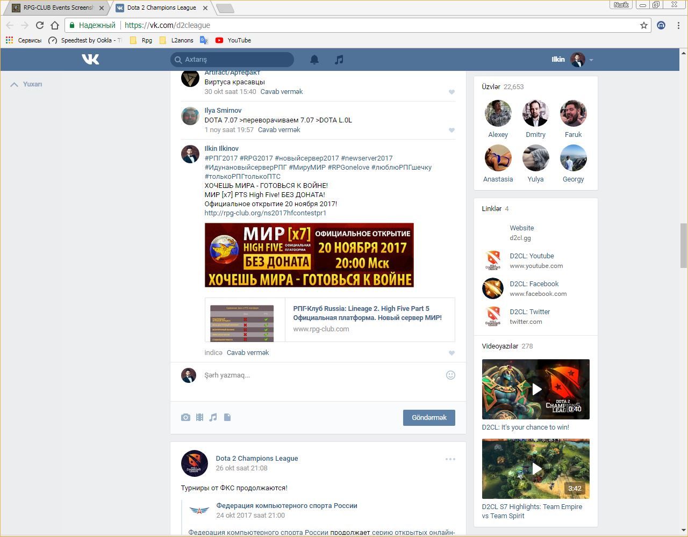Bookmark this page with the star
This screenshot has width=688, height=537.
643,25
